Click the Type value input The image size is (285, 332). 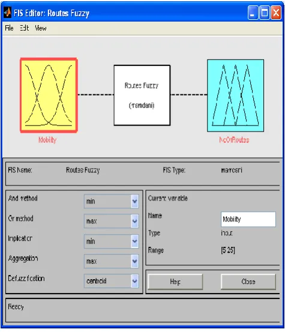click(x=227, y=233)
